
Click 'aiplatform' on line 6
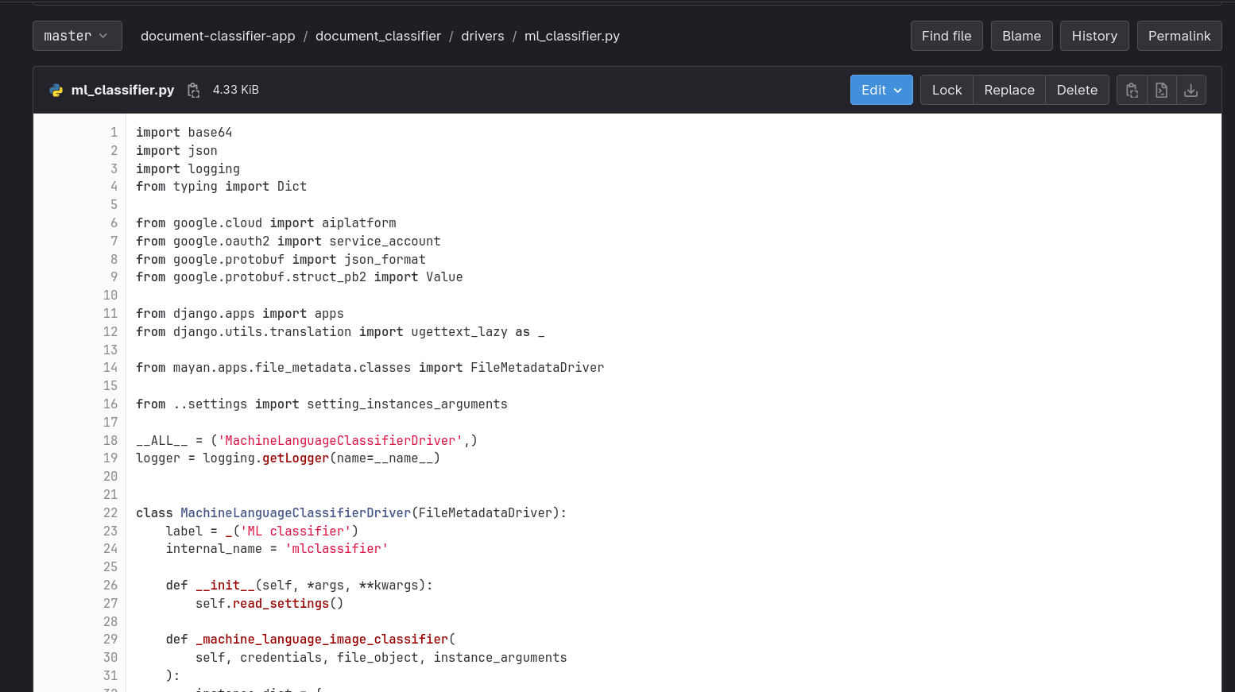pyautogui.click(x=358, y=223)
